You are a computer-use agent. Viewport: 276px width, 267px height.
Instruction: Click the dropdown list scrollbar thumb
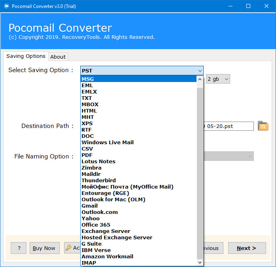[x=200, y=174]
